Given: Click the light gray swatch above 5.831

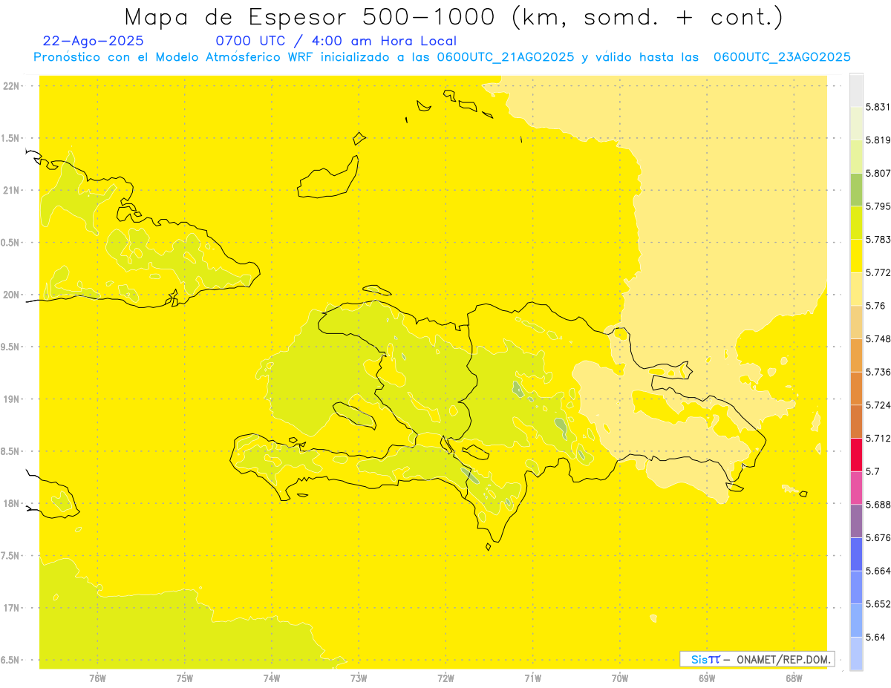Looking at the screenshot, I should tap(856, 90).
